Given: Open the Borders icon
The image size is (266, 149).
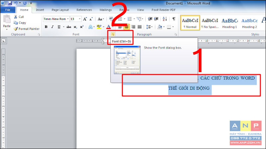Looking at the screenshot, I should [x=169, y=27].
